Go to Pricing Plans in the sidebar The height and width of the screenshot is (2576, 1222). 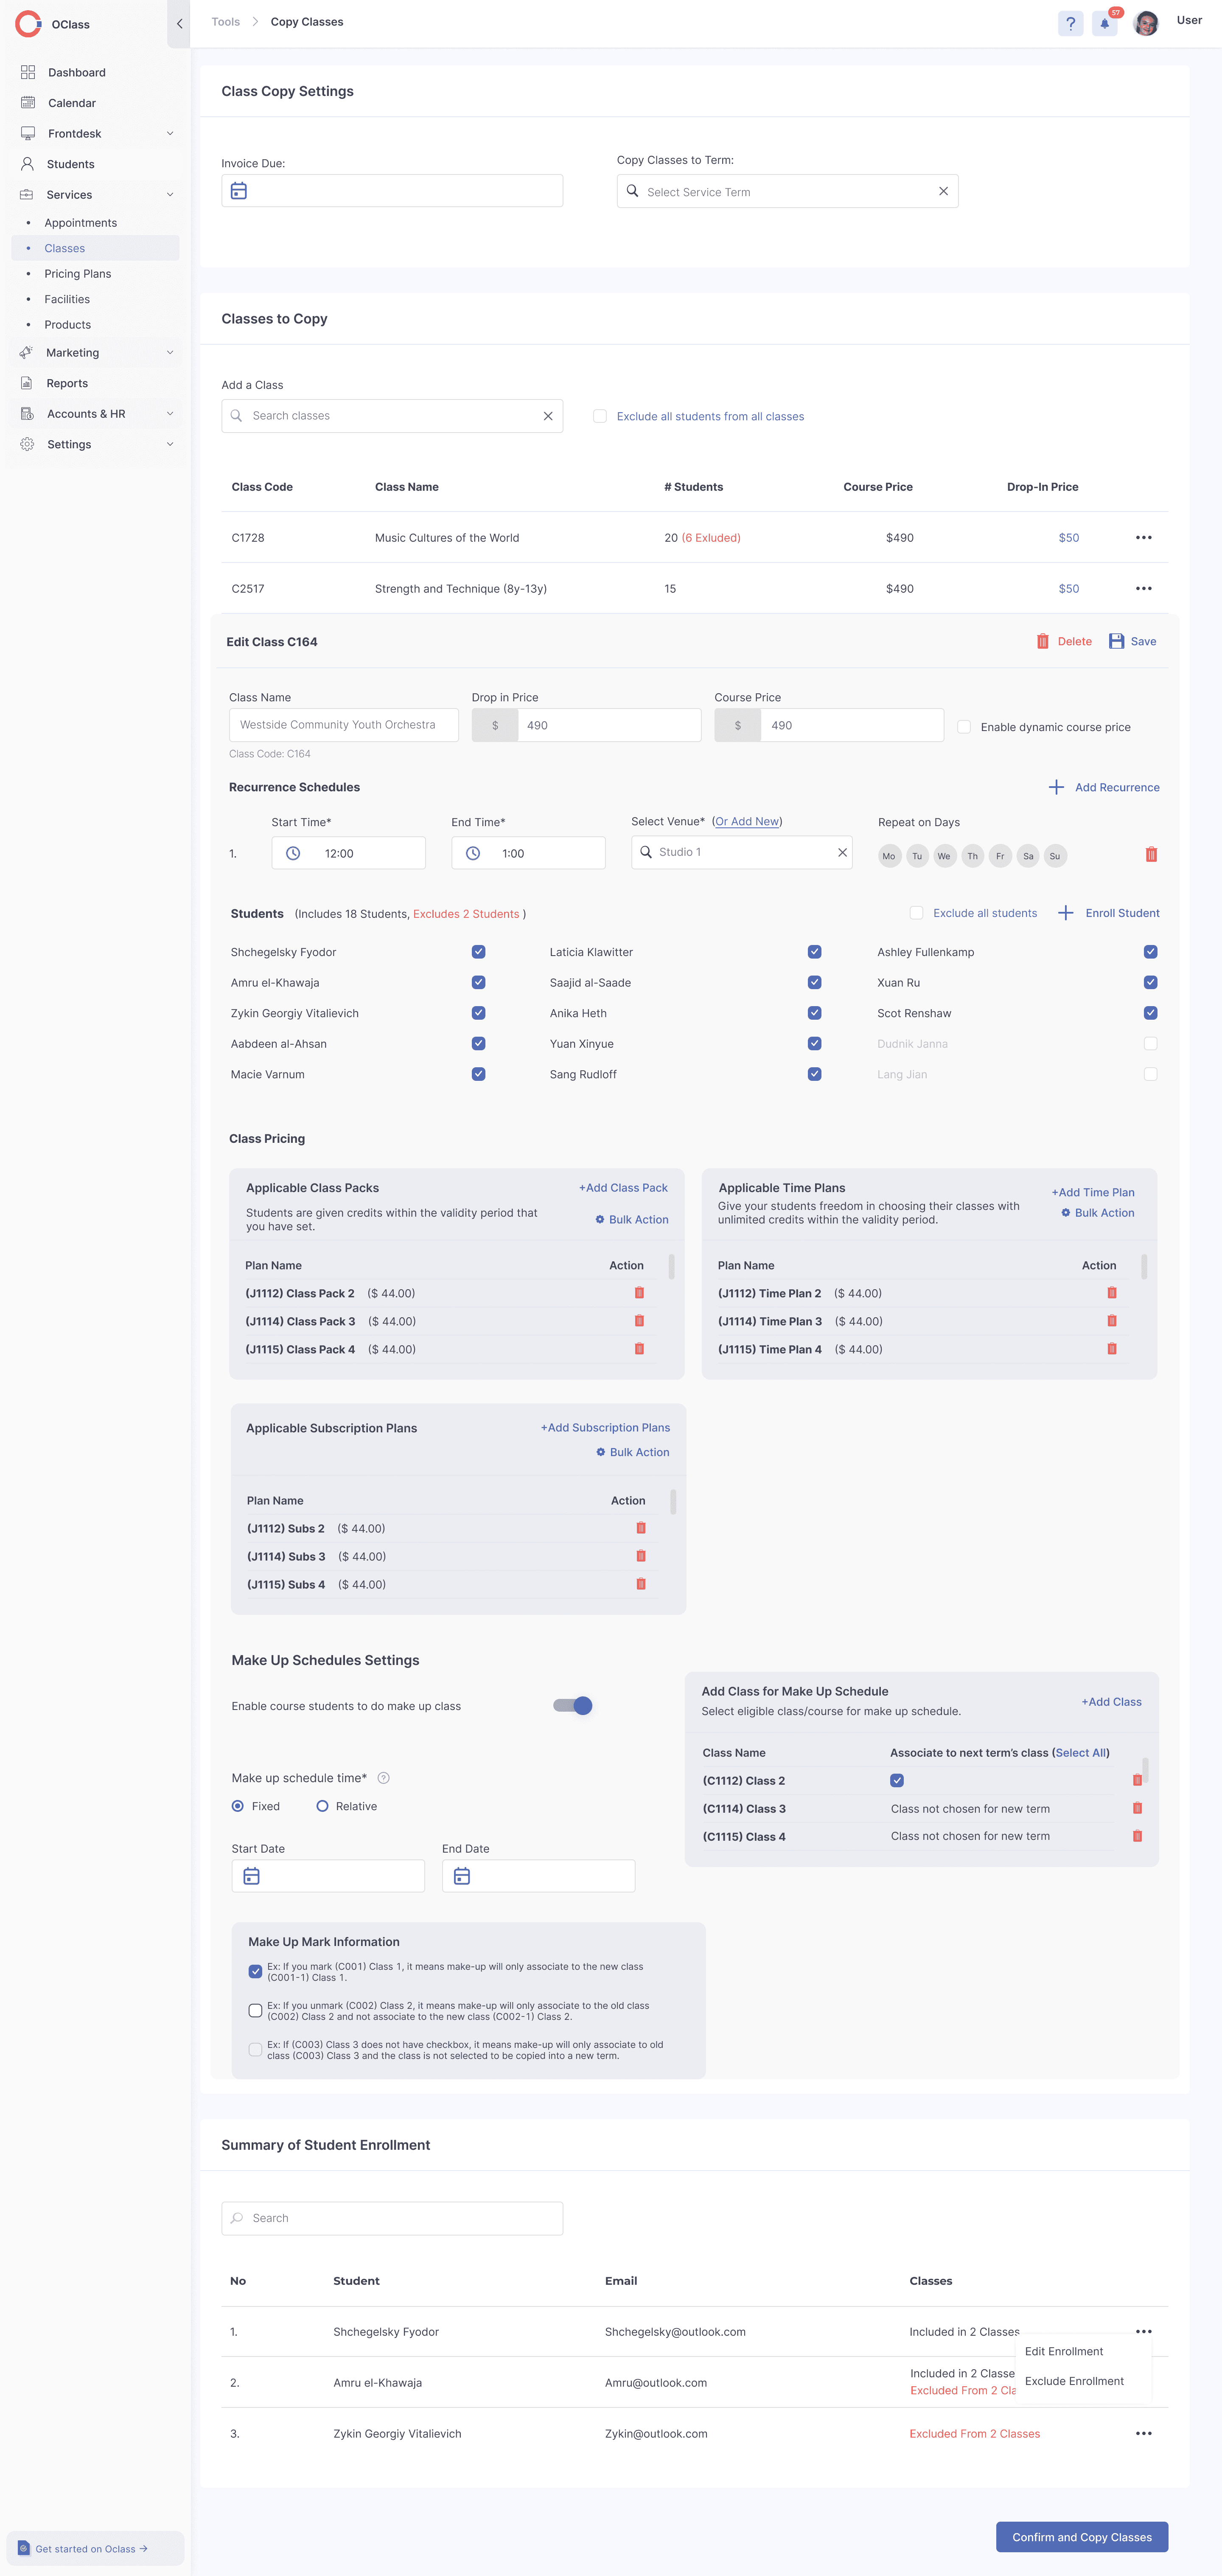78,274
